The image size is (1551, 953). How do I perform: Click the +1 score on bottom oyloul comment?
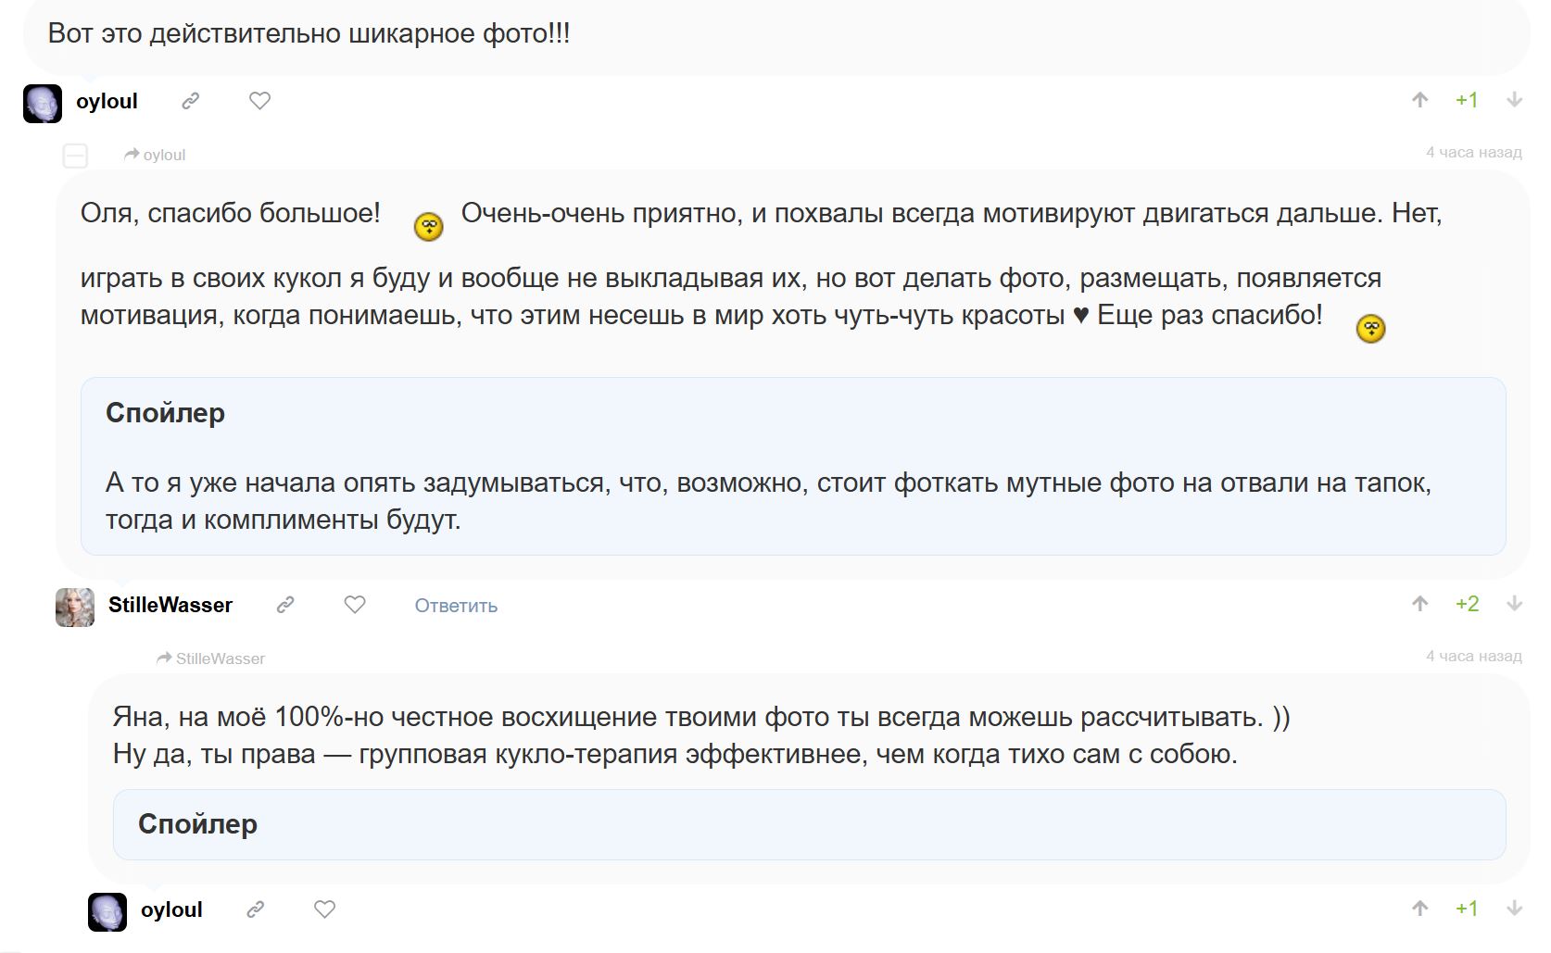tap(1467, 909)
